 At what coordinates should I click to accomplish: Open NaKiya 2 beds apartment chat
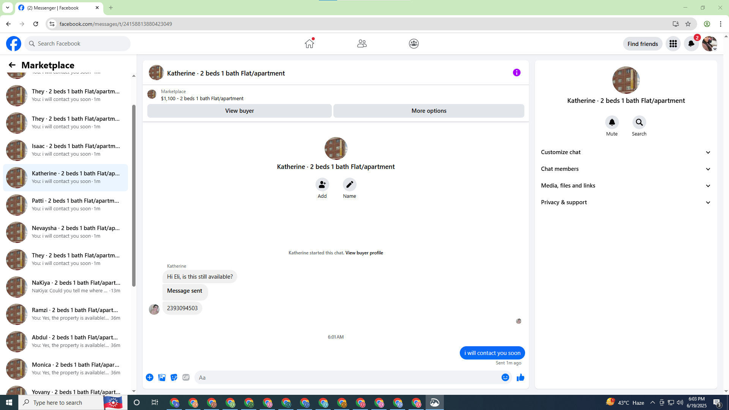tap(65, 287)
